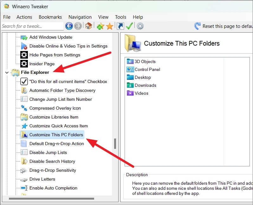Select Enable Auto Completion label
Screen dimensions: 253x205
(x=53, y=188)
